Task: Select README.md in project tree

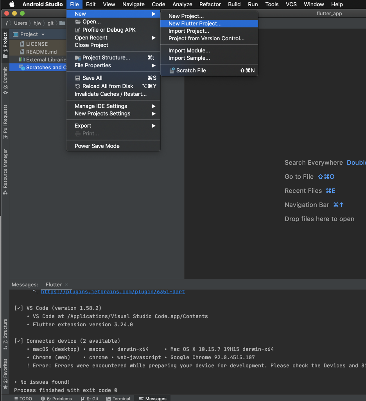Action: coord(41,52)
